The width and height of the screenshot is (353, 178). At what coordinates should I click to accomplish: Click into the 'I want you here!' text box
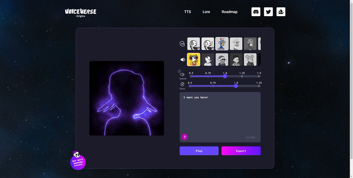click(x=220, y=117)
